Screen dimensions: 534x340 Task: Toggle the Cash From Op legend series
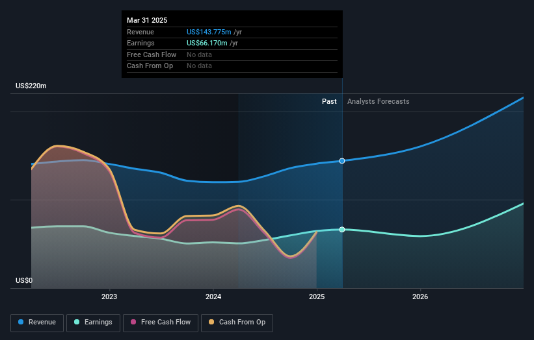237,322
